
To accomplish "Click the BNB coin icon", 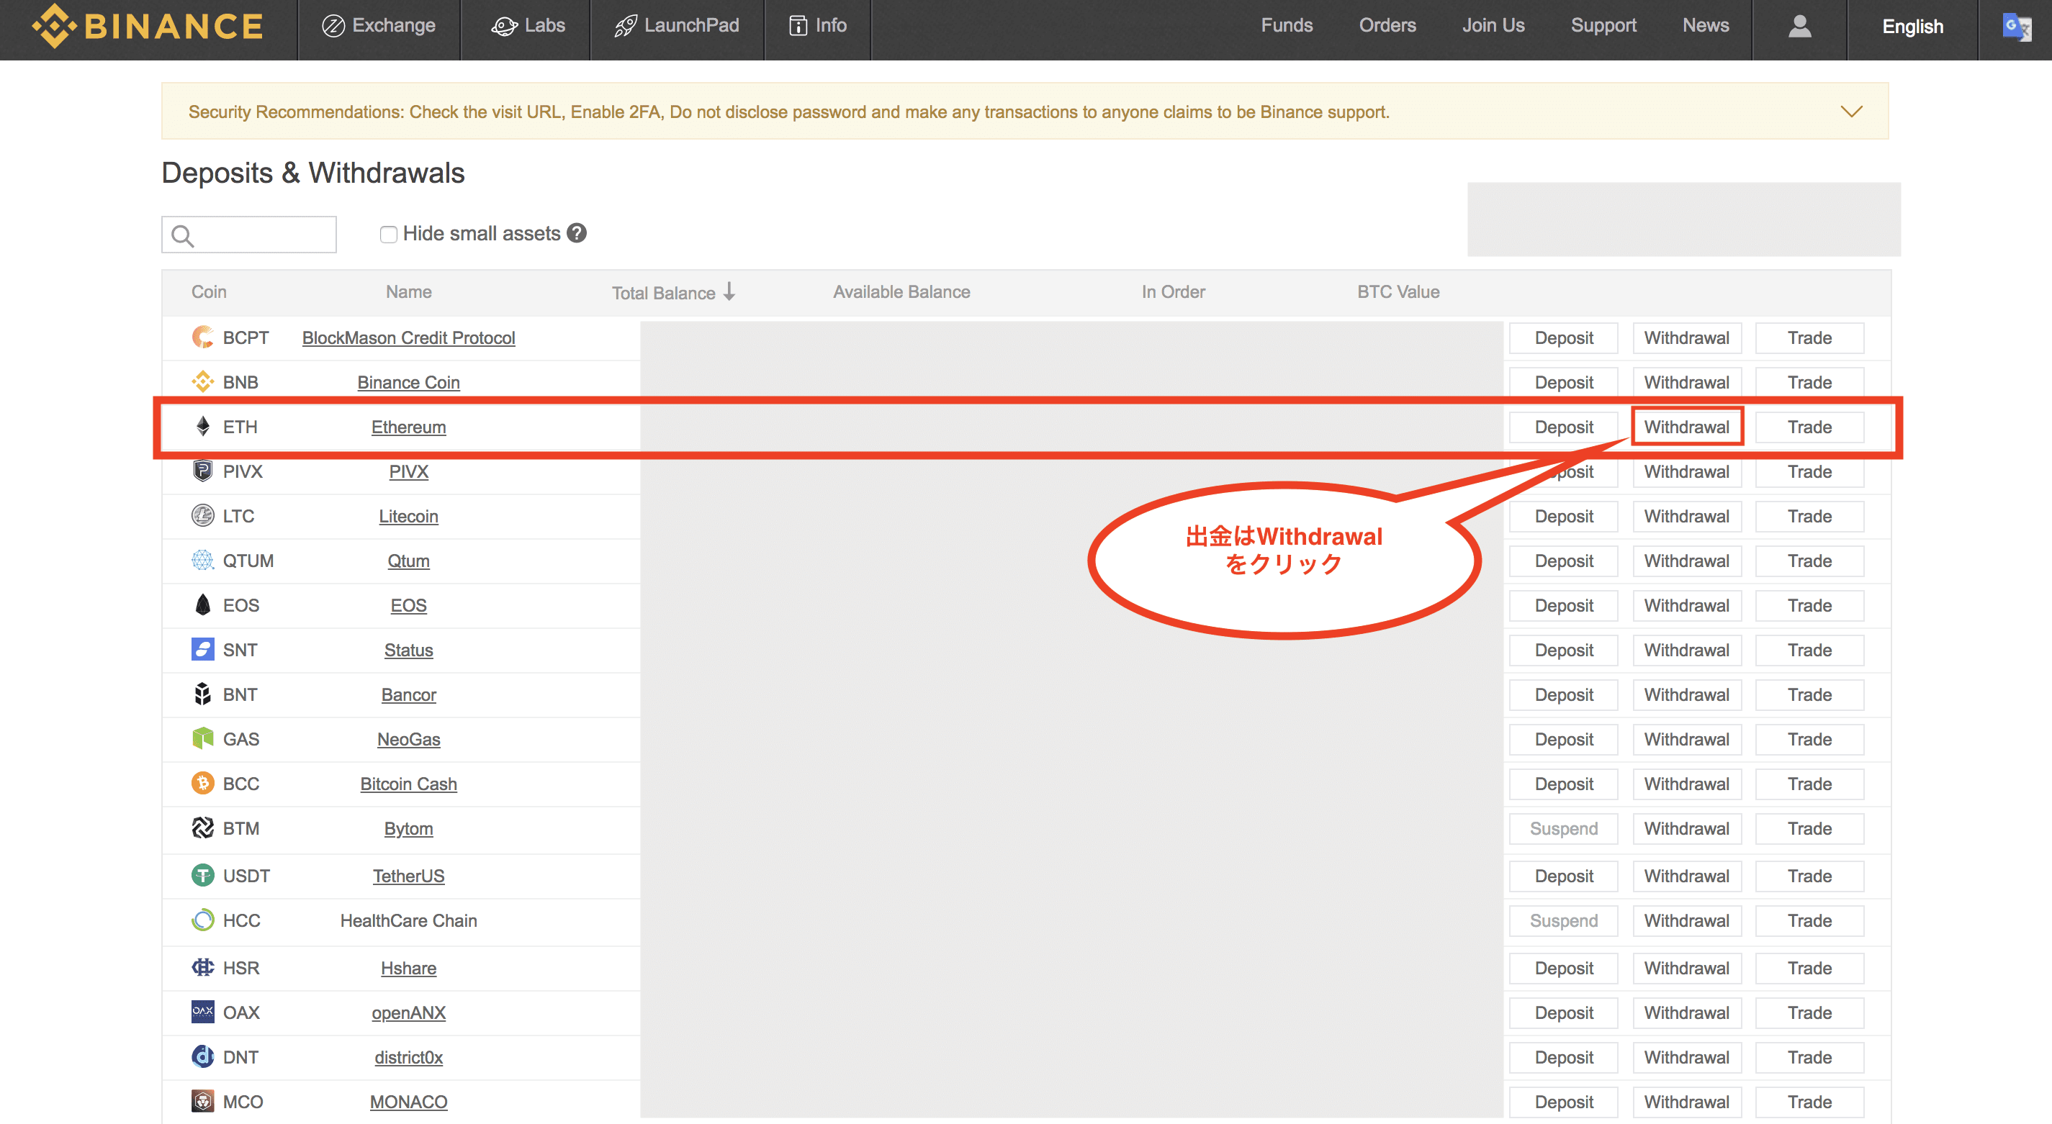I will tap(203, 382).
